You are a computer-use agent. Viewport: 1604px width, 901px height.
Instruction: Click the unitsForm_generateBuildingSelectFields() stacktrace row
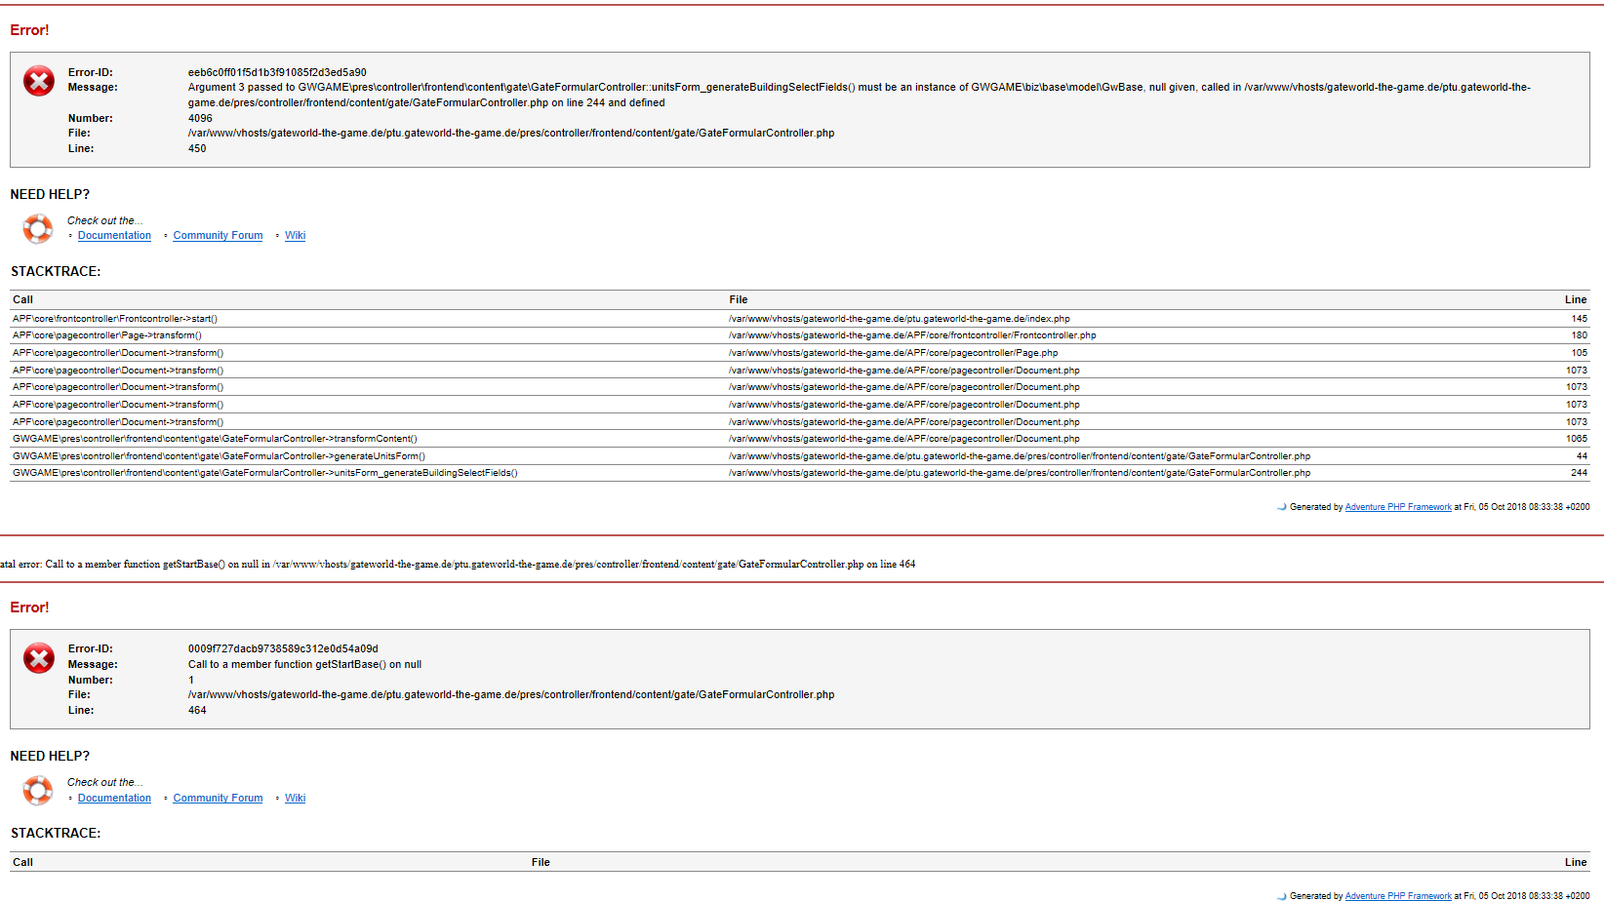(x=264, y=473)
